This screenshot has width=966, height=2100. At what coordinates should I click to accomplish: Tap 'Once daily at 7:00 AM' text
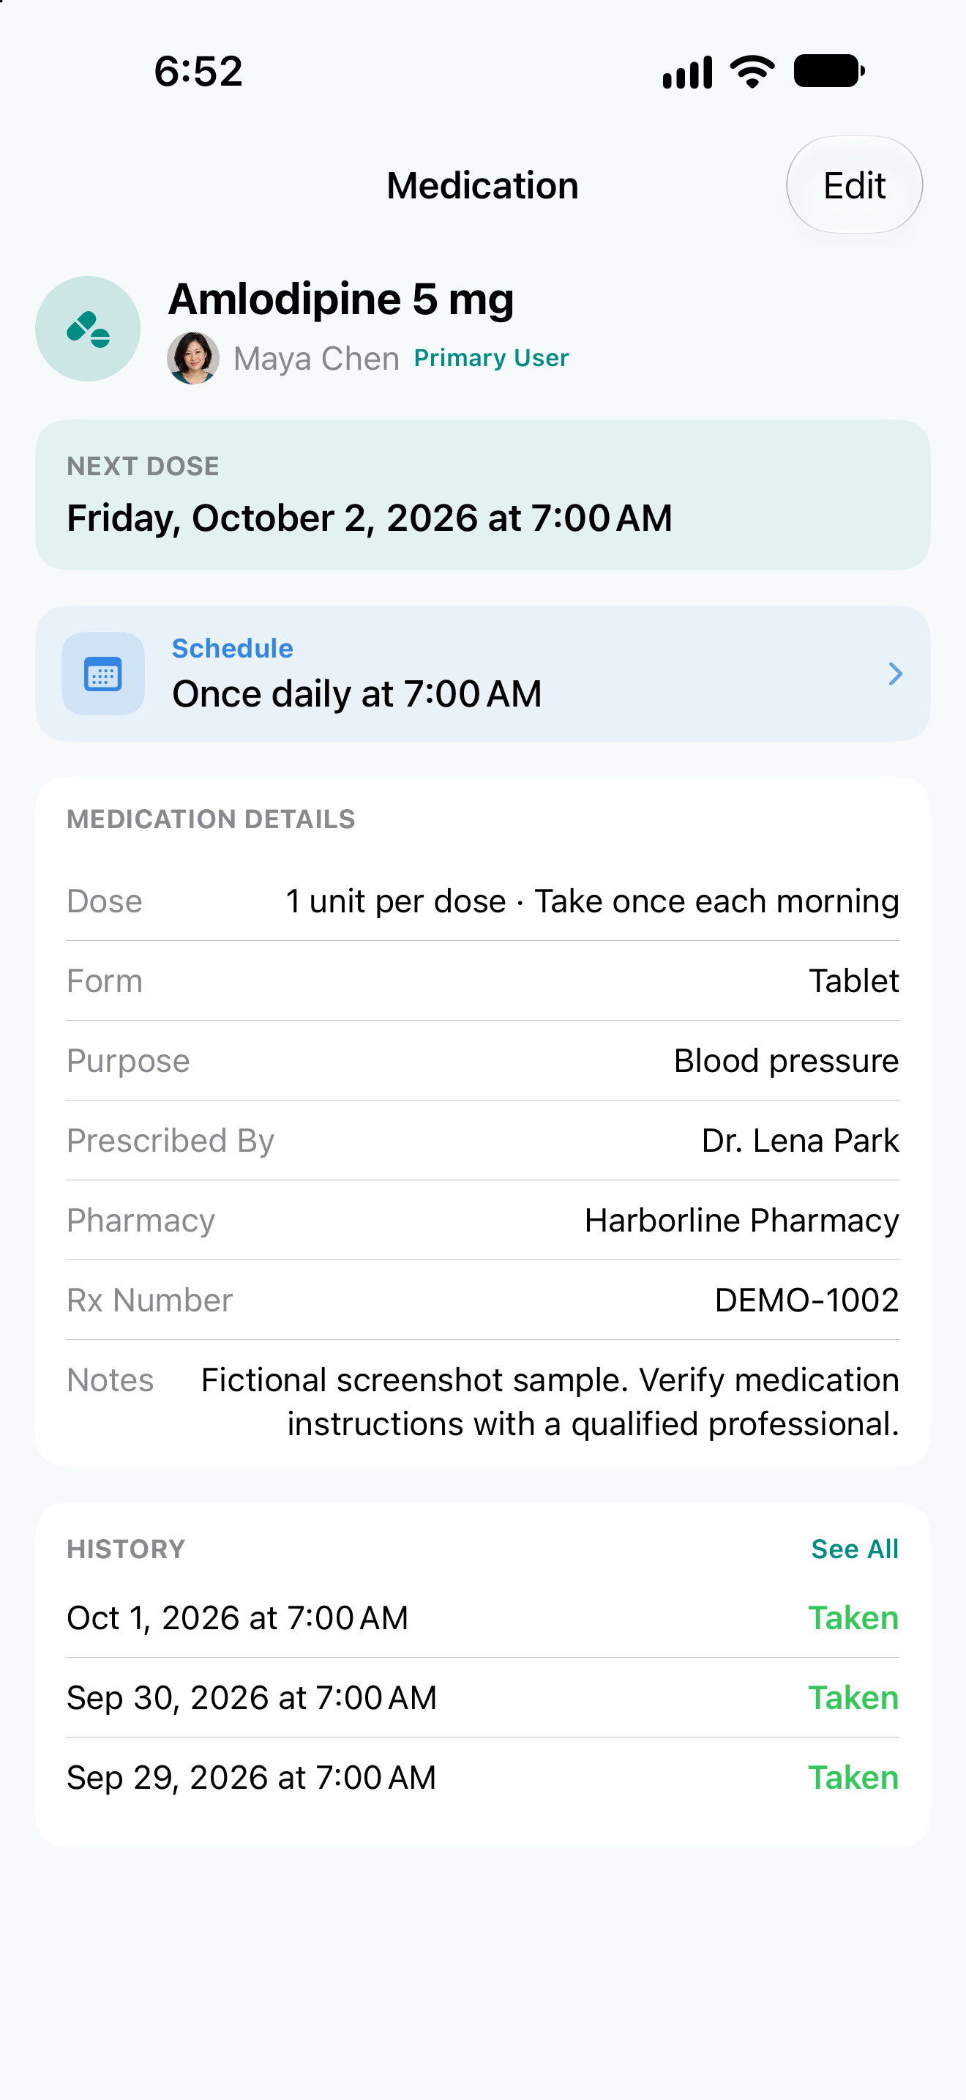[356, 693]
